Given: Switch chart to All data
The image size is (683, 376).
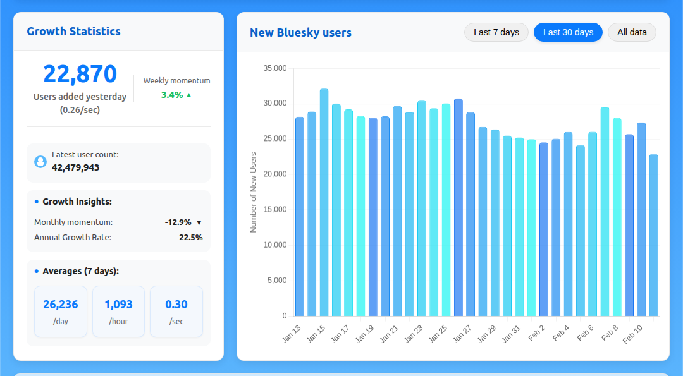Looking at the screenshot, I should tap(631, 32).
